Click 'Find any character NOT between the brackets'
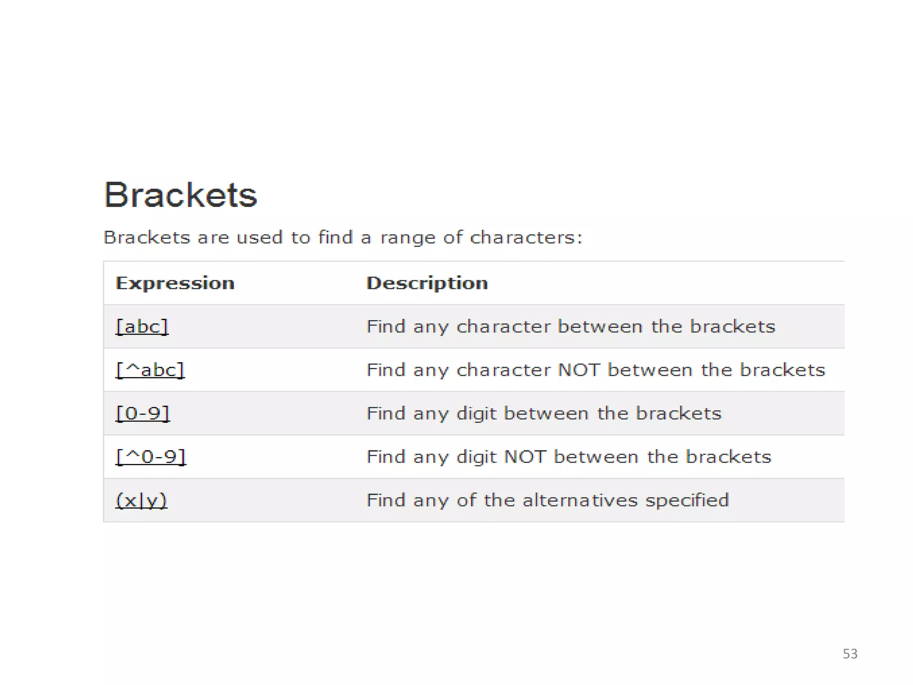The width and height of the screenshot is (913, 685). pyautogui.click(x=596, y=370)
